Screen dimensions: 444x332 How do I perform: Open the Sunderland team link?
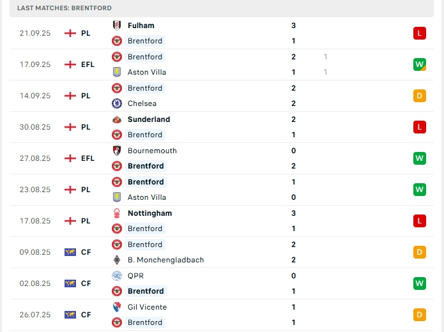[149, 119]
